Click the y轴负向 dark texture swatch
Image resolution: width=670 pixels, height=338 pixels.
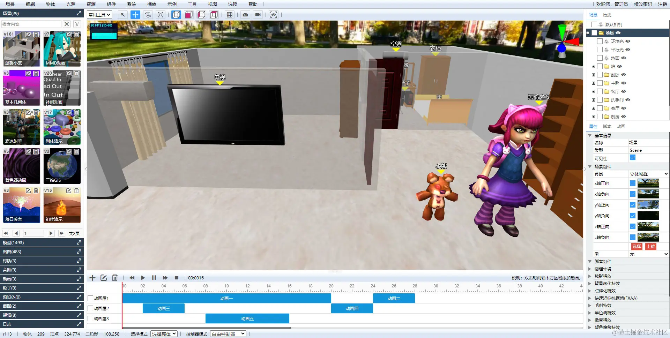[x=648, y=216]
